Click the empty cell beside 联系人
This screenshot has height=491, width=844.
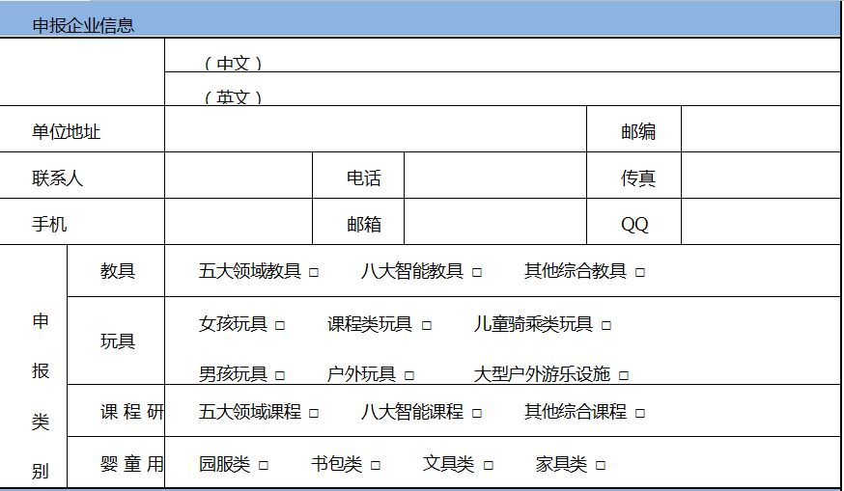(x=238, y=176)
